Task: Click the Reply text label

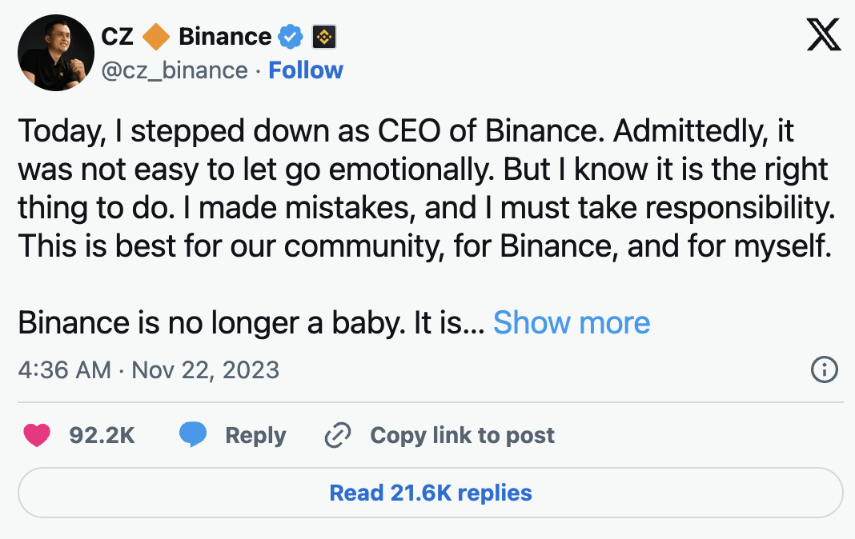Action: coord(255,435)
